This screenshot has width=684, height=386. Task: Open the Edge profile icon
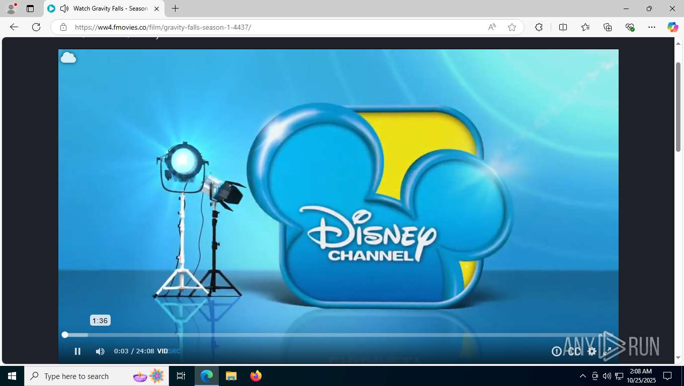click(x=11, y=9)
